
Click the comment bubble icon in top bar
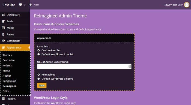tap(20, 5)
